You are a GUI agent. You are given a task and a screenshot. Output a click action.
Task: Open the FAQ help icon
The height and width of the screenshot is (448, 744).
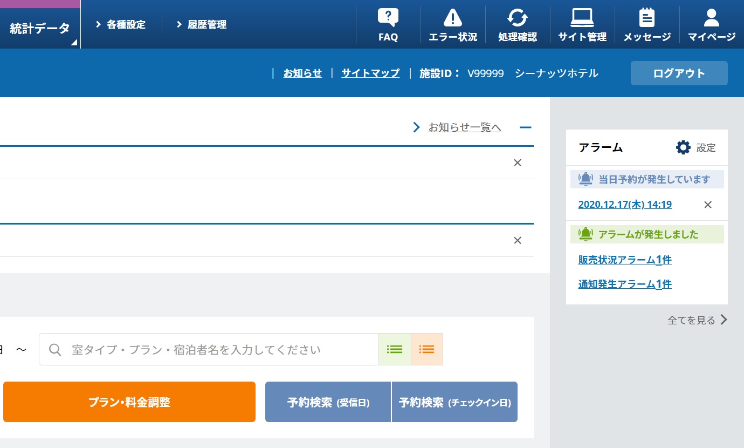click(388, 18)
